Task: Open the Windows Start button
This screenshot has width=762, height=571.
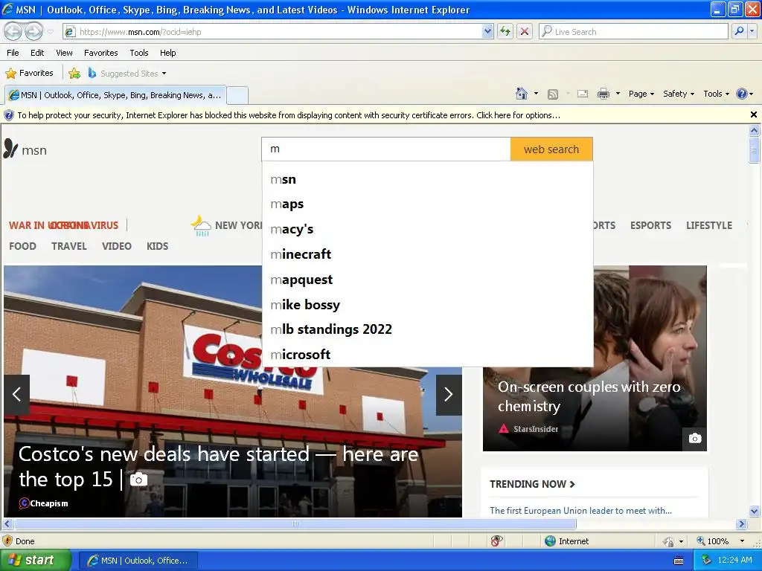Action: [x=36, y=561]
